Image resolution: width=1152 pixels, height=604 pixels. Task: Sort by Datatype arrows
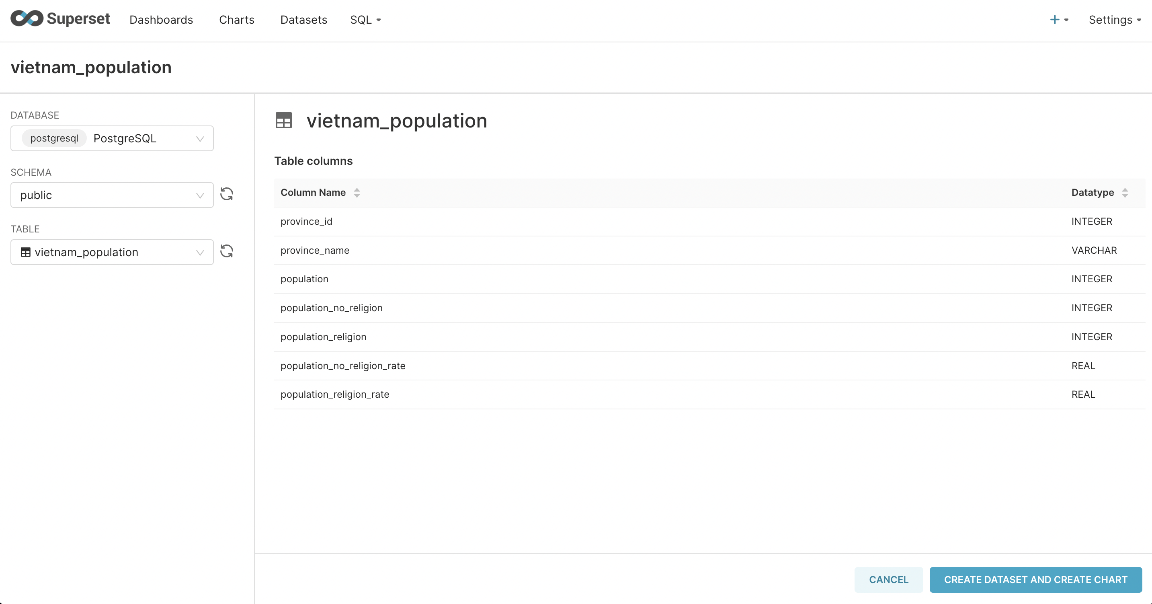1125,193
